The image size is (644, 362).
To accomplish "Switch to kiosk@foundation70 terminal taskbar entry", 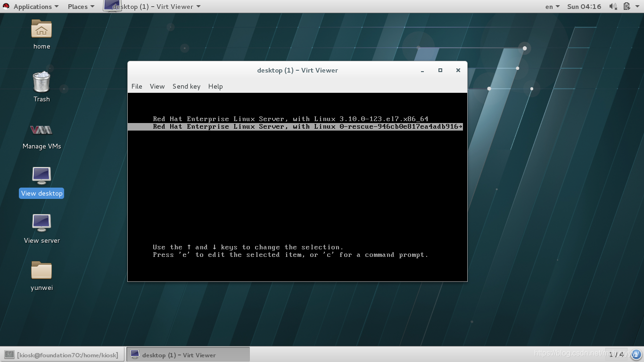I will 63,354.
